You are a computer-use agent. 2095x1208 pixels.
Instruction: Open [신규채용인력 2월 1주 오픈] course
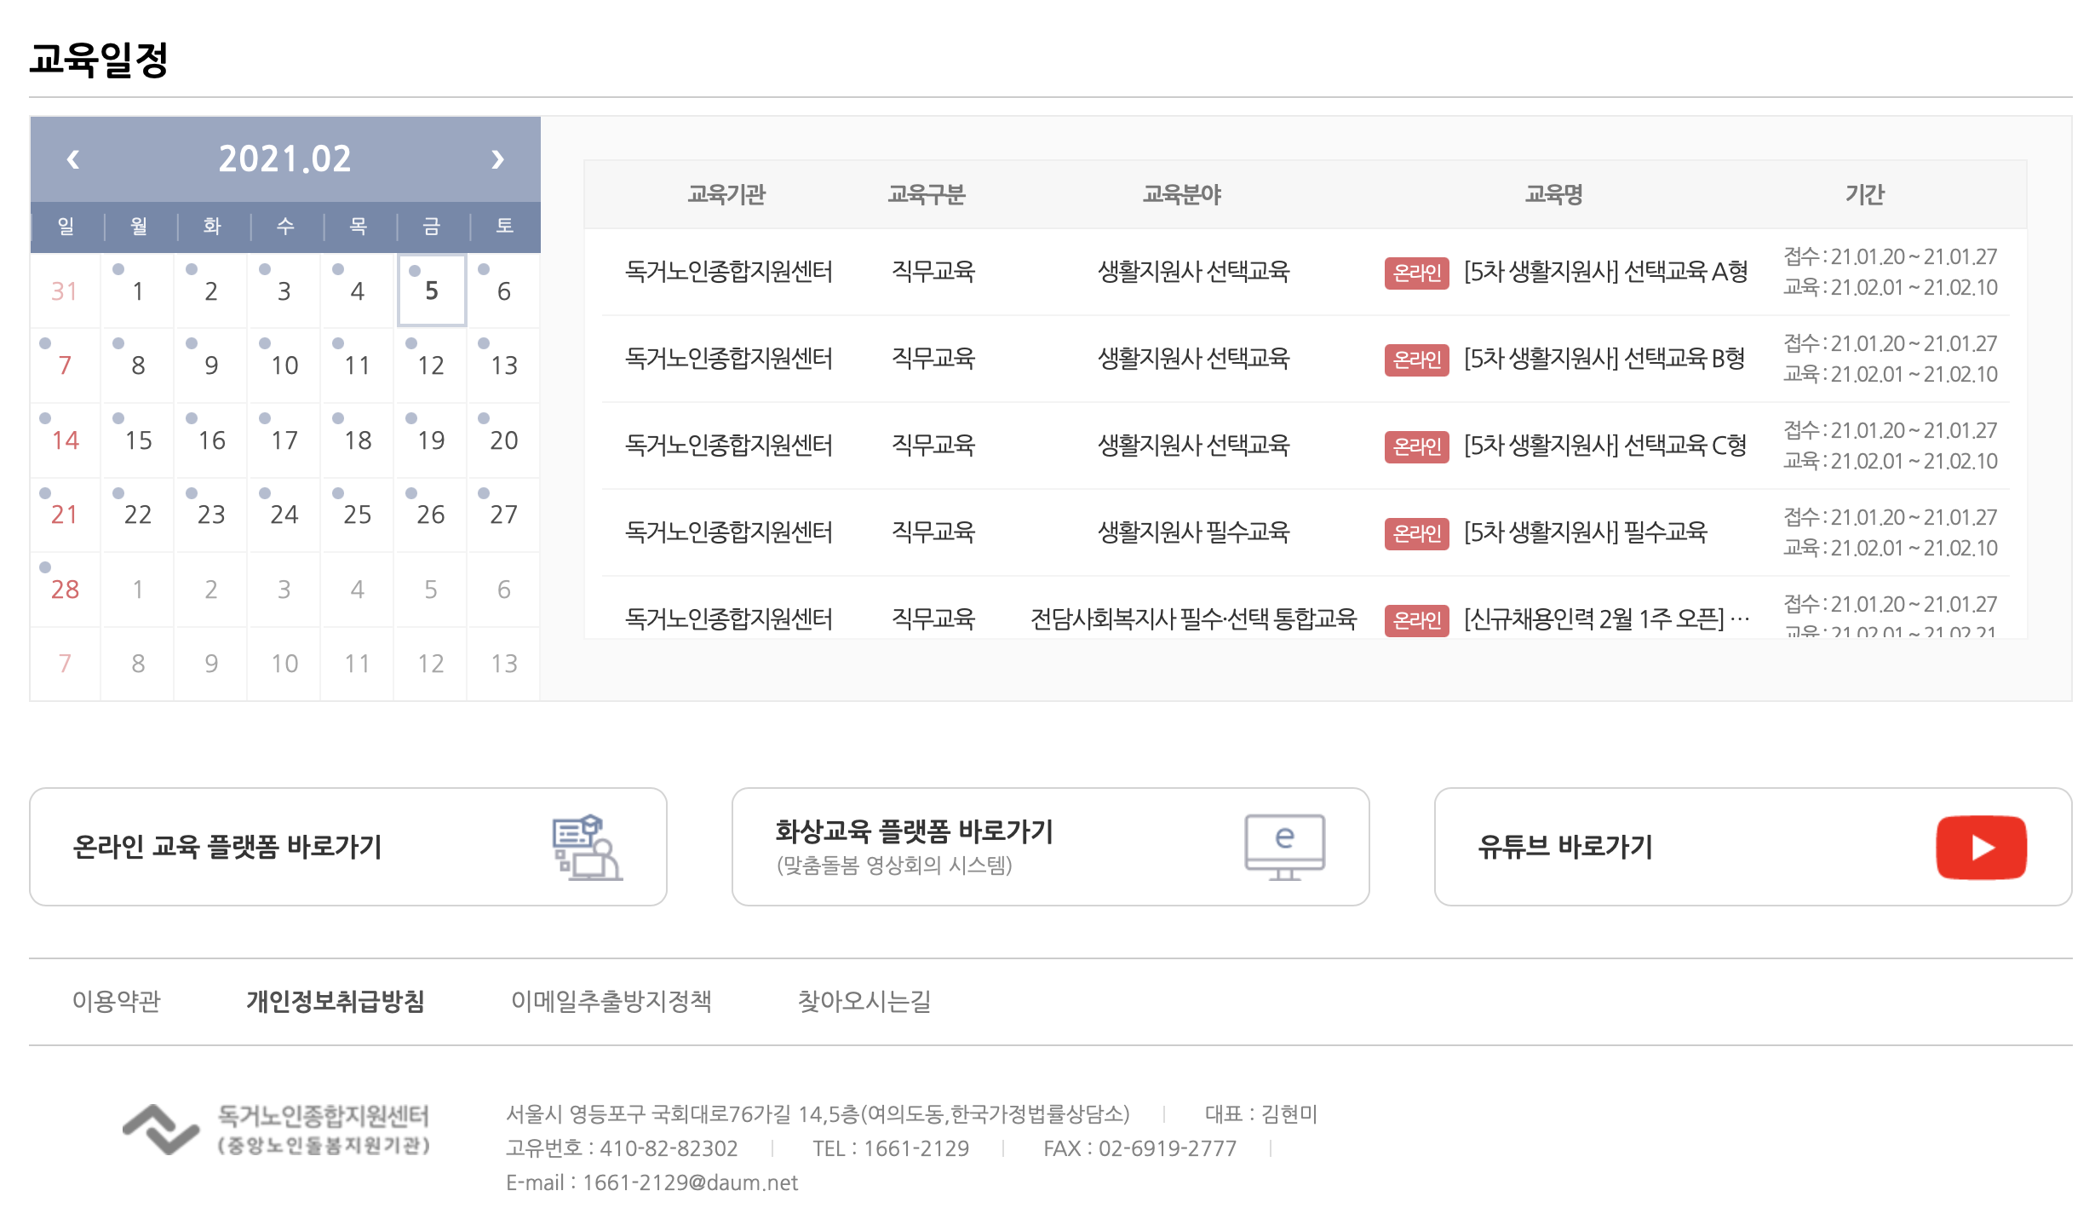point(1604,619)
